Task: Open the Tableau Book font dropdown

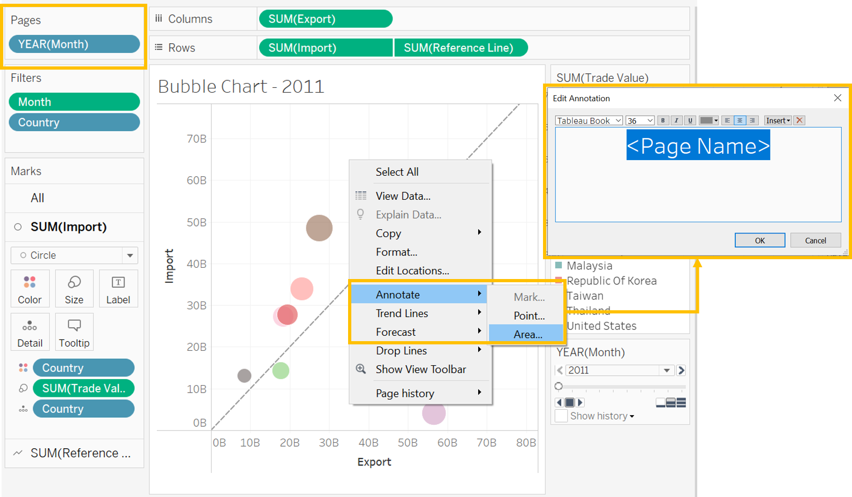Action: (589, 121)
